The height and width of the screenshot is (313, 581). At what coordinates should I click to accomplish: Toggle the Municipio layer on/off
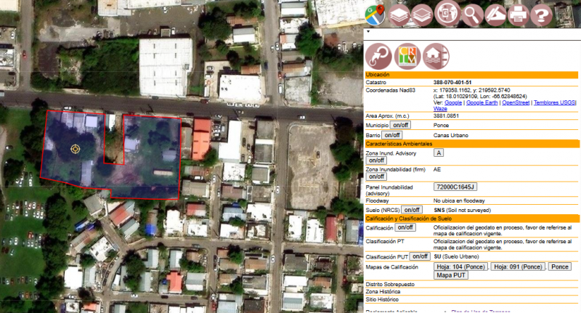coord(401,126)
